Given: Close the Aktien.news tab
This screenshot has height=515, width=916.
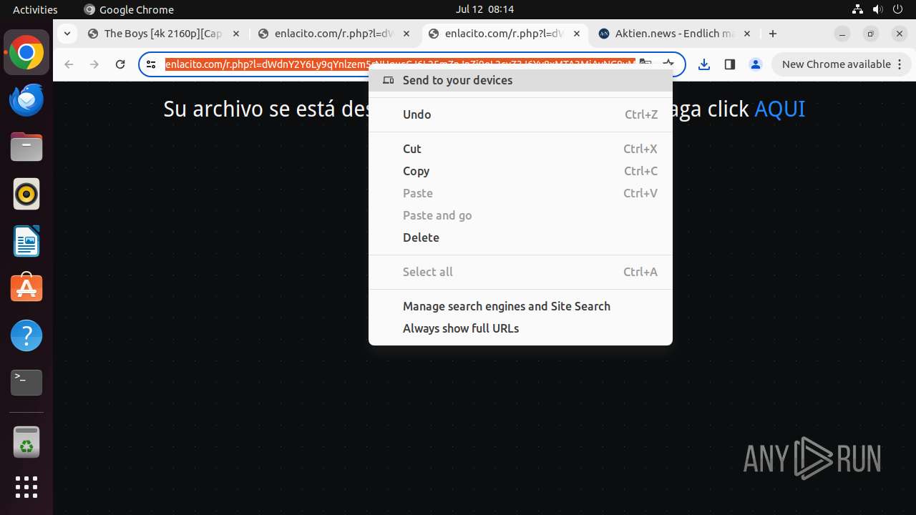Looking at the screenshot, I should pyautogui.click(x=747, y=34).
